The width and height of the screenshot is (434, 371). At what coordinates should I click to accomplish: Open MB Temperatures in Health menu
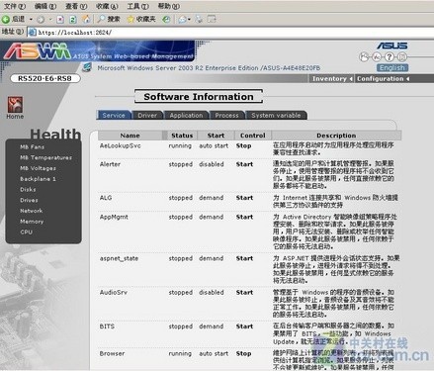click(x=45, y=157)
